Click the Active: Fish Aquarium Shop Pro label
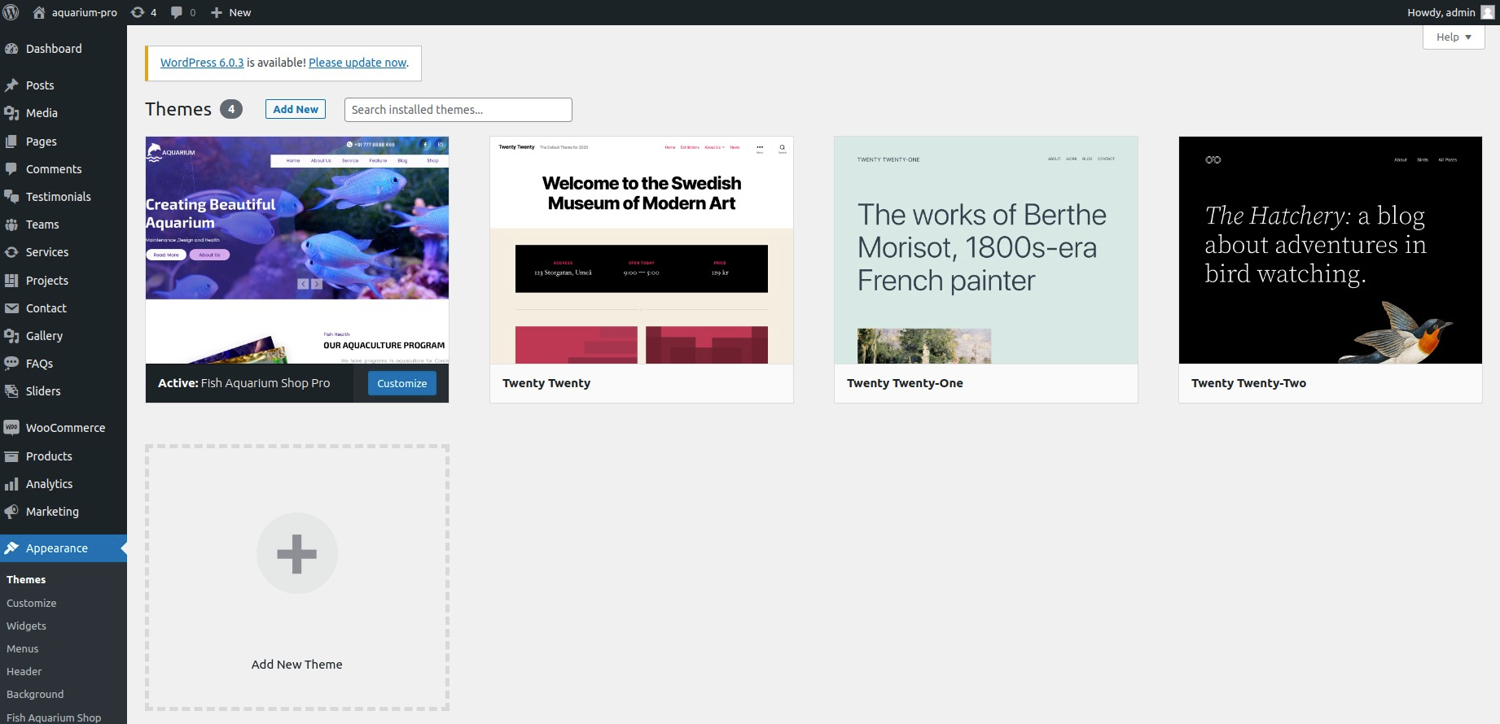The image size is (1500, 724). (244, 383)
